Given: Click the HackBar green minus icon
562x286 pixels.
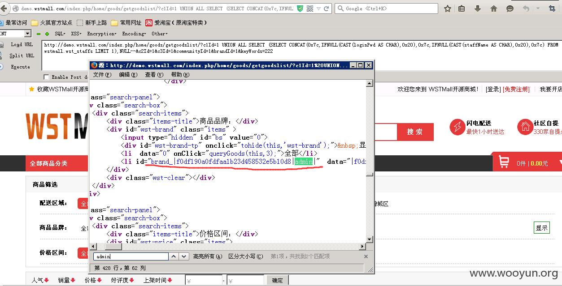Looking at the screenshot, I should (39, 34).
